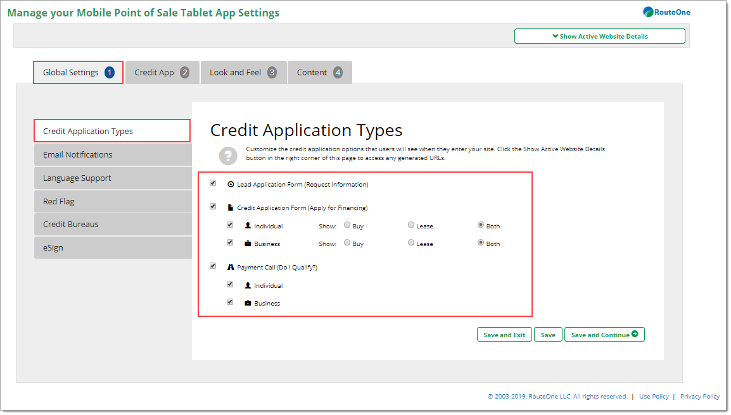Open eSign section
The height and width of the screenshot is (415, 731).
113,248
